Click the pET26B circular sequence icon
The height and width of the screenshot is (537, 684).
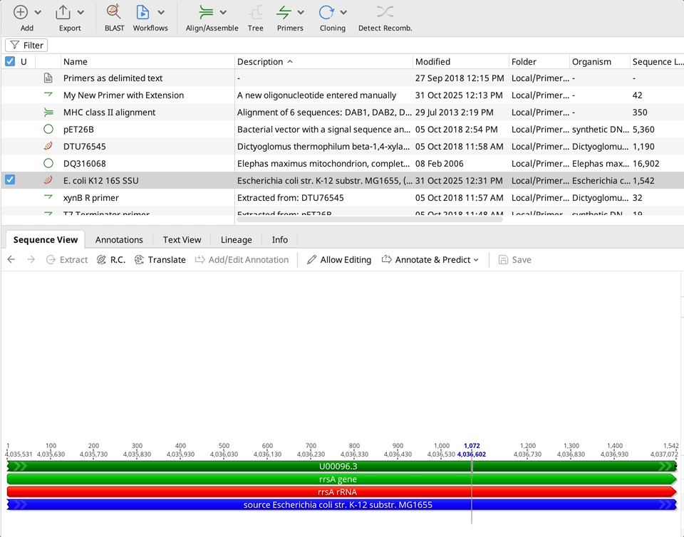pos(48,129)
